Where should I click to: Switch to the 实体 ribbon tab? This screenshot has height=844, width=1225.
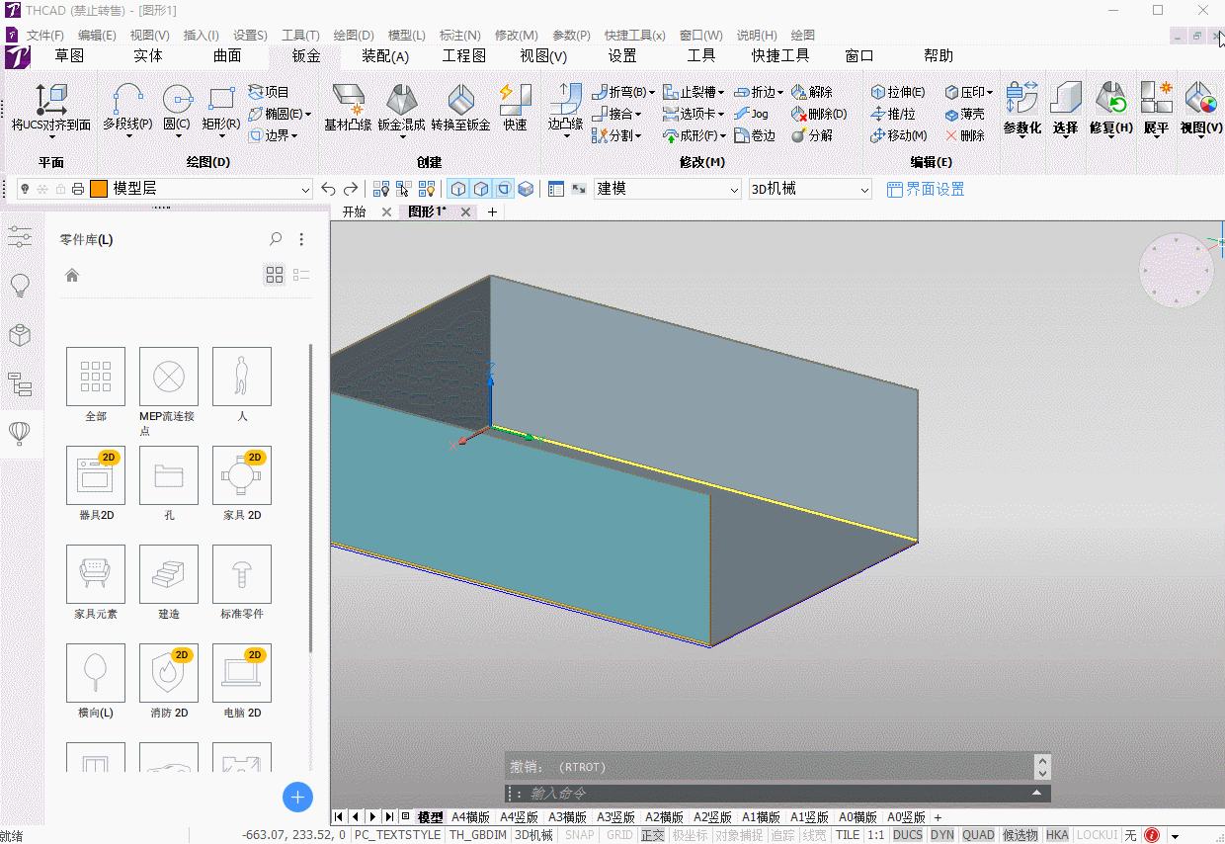tap(148, 56)
